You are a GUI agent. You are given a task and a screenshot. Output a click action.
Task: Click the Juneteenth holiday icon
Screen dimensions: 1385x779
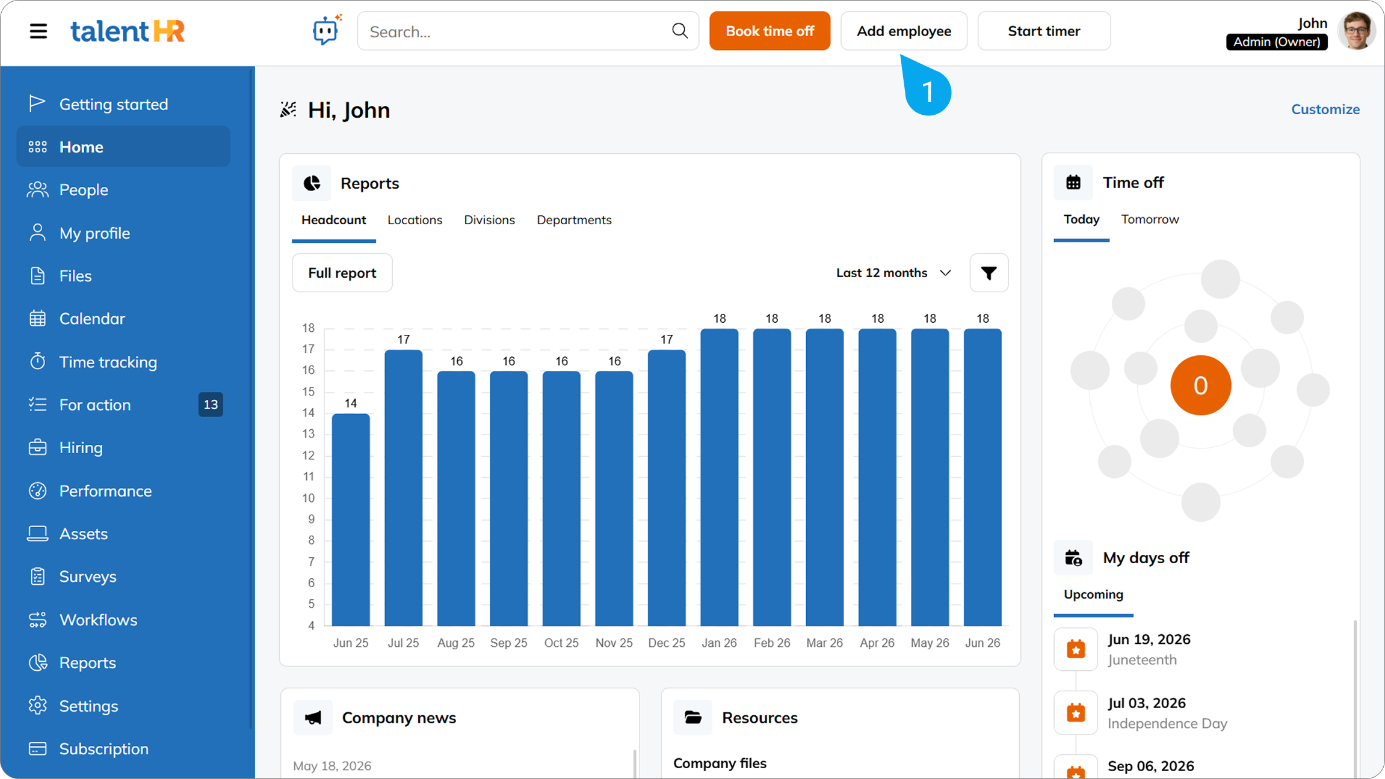1076,649
